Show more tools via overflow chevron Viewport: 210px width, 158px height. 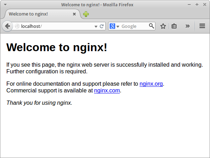point(187,26)
